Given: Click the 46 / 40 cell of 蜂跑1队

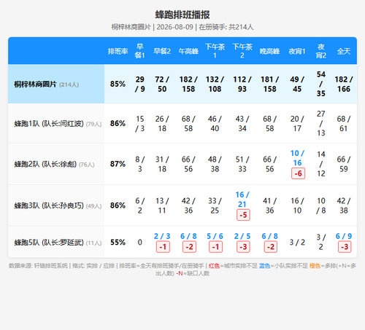Looking at the screenshot, I should [x=215, y=123].
